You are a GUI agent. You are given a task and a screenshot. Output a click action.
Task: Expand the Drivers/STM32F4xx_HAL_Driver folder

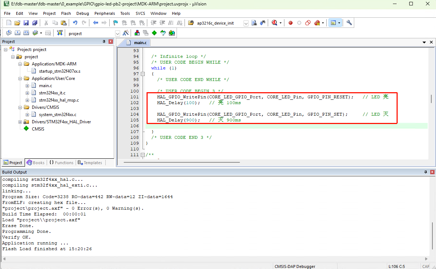[20, 122]
